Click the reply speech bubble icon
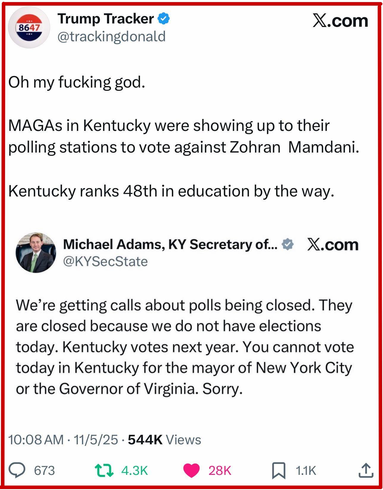This screenshot has width=383, height=490. pos(17,470)
